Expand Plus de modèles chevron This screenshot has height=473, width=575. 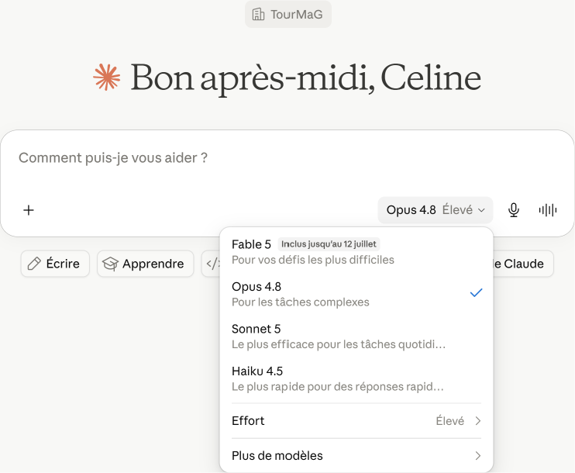pyautogui.click(x=477, y=456)
